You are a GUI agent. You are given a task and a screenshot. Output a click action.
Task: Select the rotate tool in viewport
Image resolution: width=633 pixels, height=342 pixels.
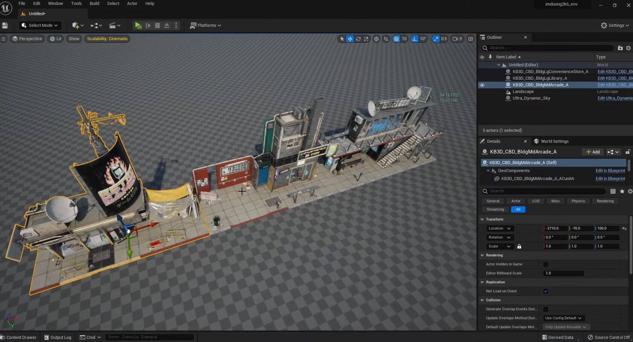[358, 39]
